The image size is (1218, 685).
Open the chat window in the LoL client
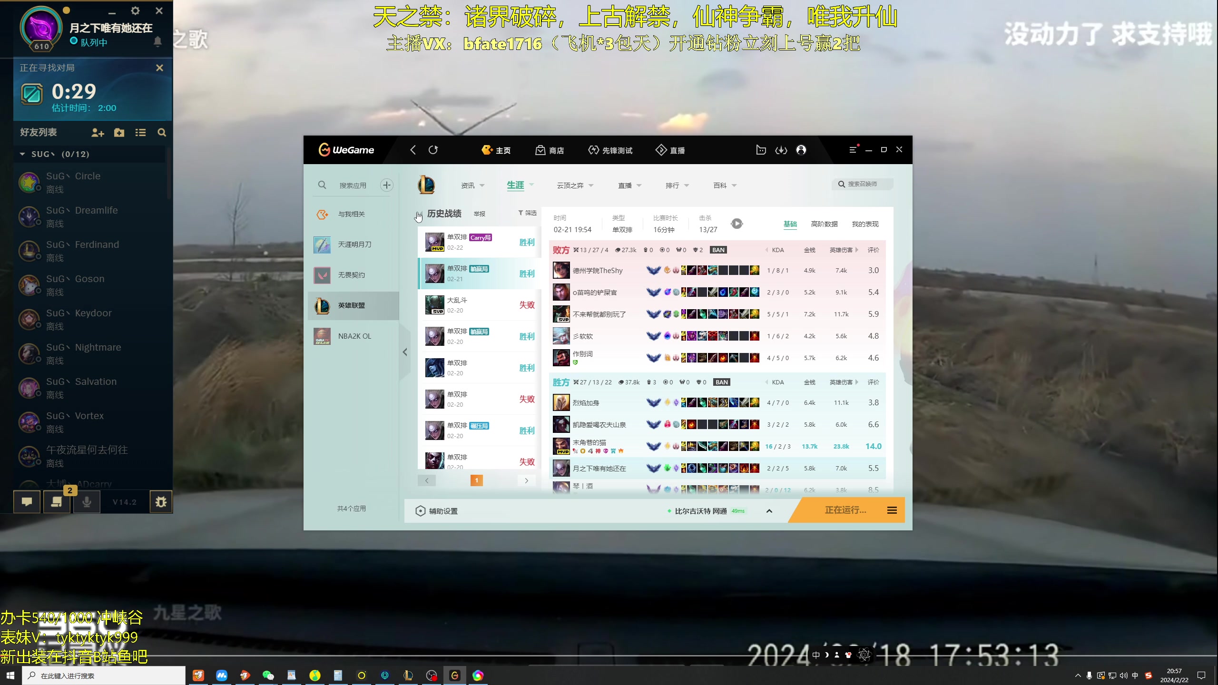[26, 501]
